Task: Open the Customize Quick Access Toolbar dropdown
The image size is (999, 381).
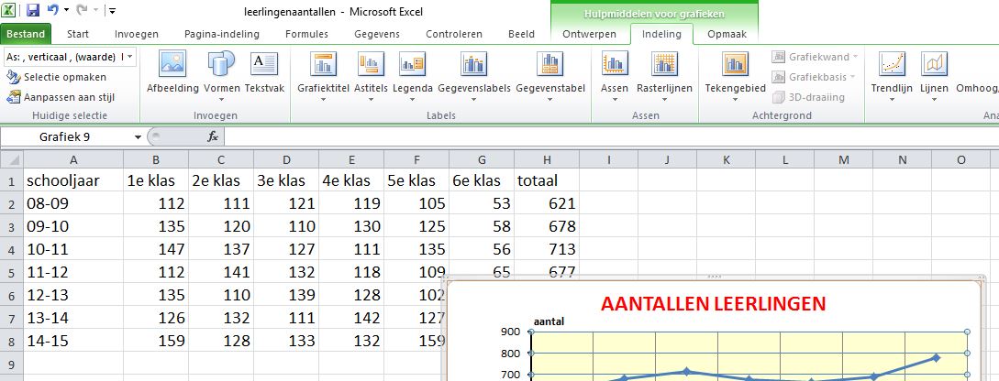Action: coord(112,11)
